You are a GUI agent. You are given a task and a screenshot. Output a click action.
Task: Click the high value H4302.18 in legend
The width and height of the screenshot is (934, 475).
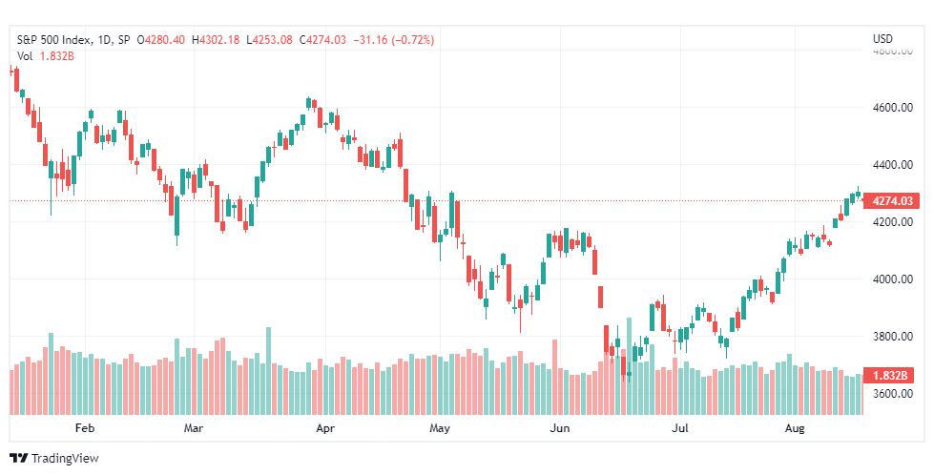click(x=215, y=40)
